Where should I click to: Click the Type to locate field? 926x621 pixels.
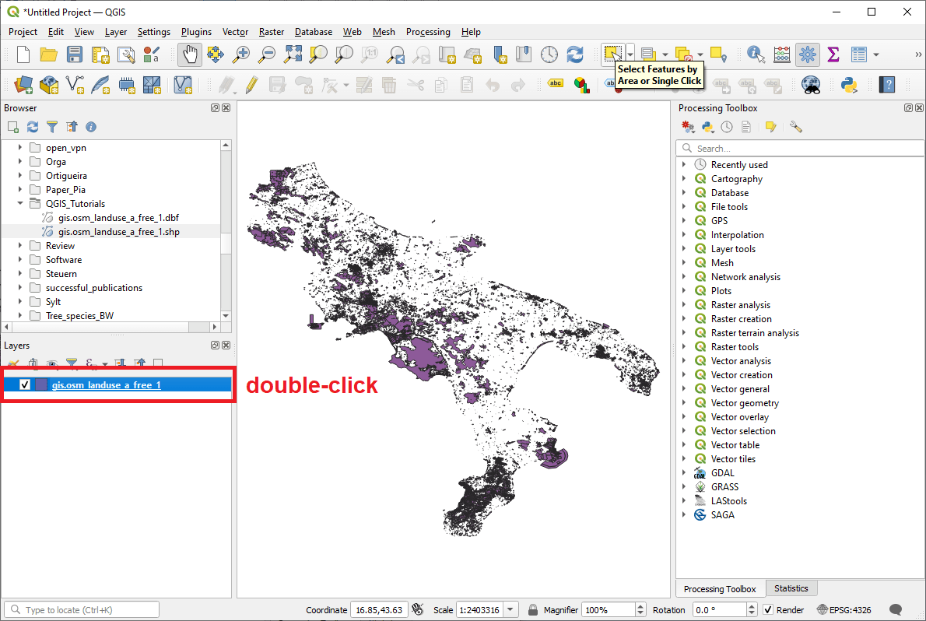(x=82, y=610)
